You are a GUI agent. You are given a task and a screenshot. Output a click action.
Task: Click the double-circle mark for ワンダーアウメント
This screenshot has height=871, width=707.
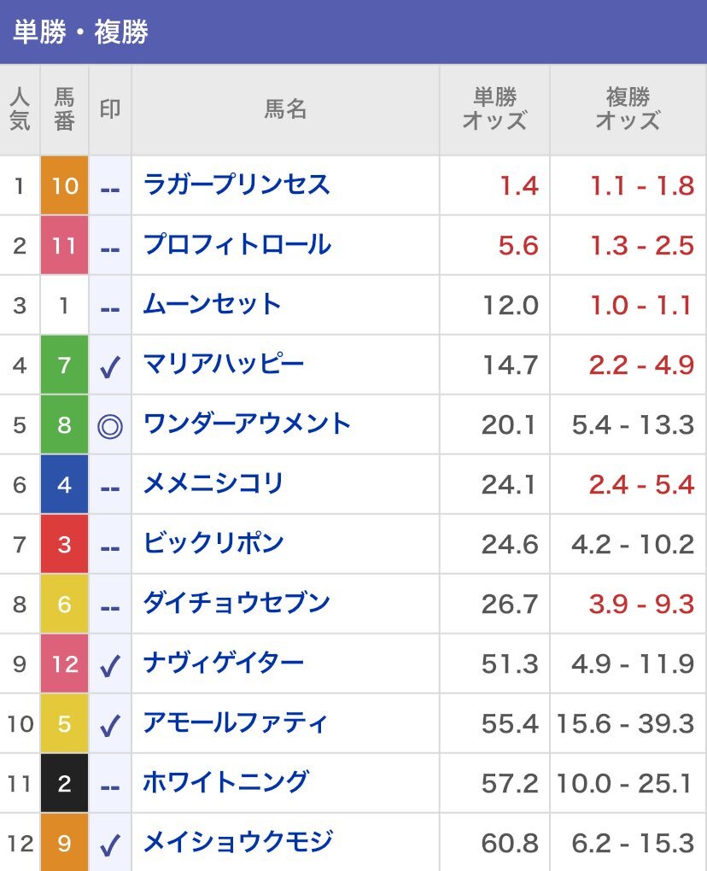click(x=110, y=426)
